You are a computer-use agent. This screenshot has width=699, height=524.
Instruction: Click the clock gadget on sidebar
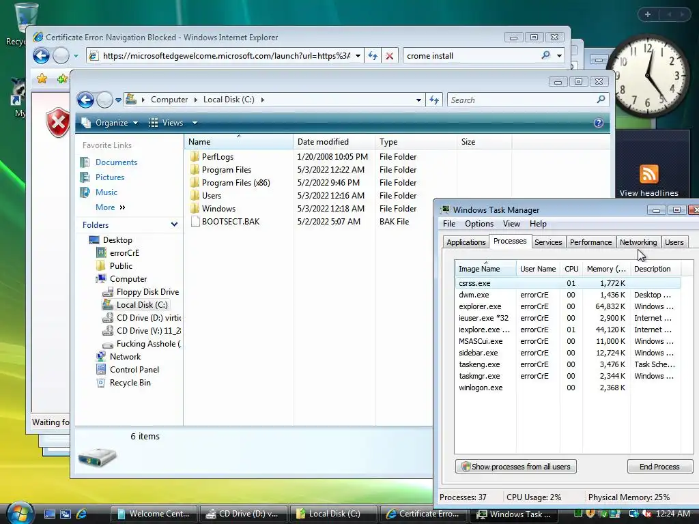pyautogui.click(x=648, y=75)
